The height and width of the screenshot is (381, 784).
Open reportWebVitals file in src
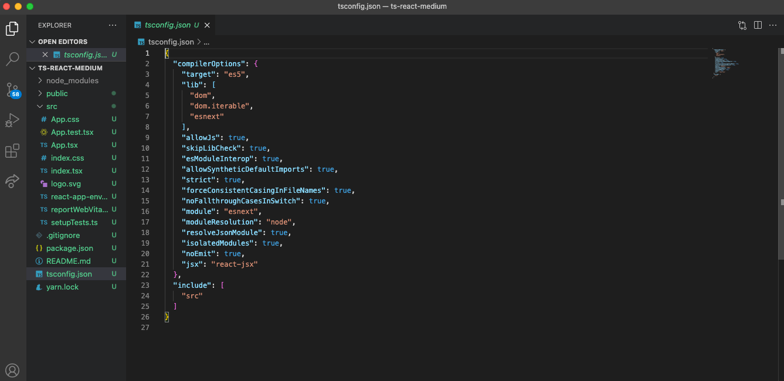click(76, 209)
